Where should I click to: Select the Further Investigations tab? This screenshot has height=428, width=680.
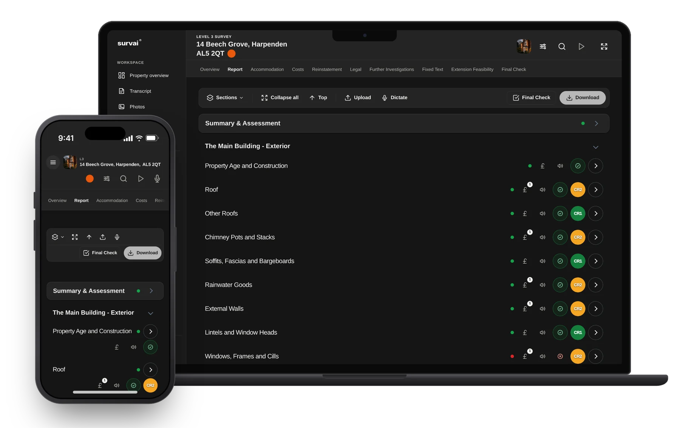392,69
